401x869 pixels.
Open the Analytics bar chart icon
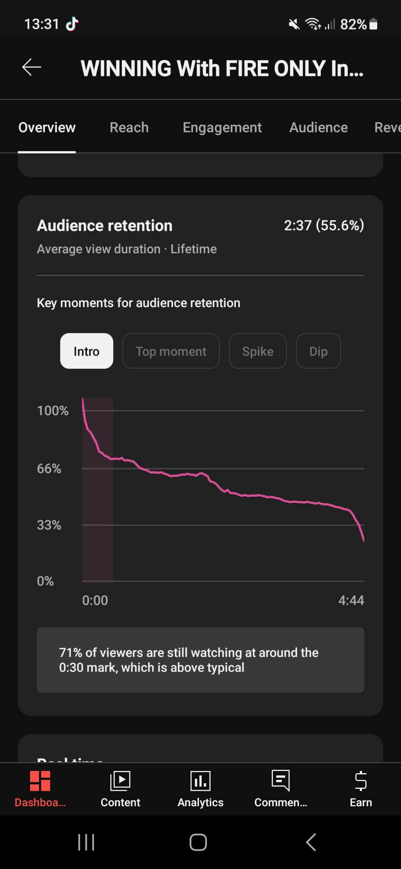[x=200, y=781]
